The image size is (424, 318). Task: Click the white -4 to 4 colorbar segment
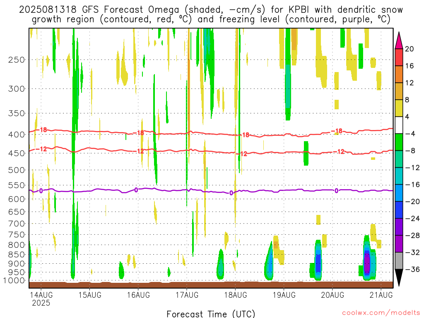coord(399,125)
